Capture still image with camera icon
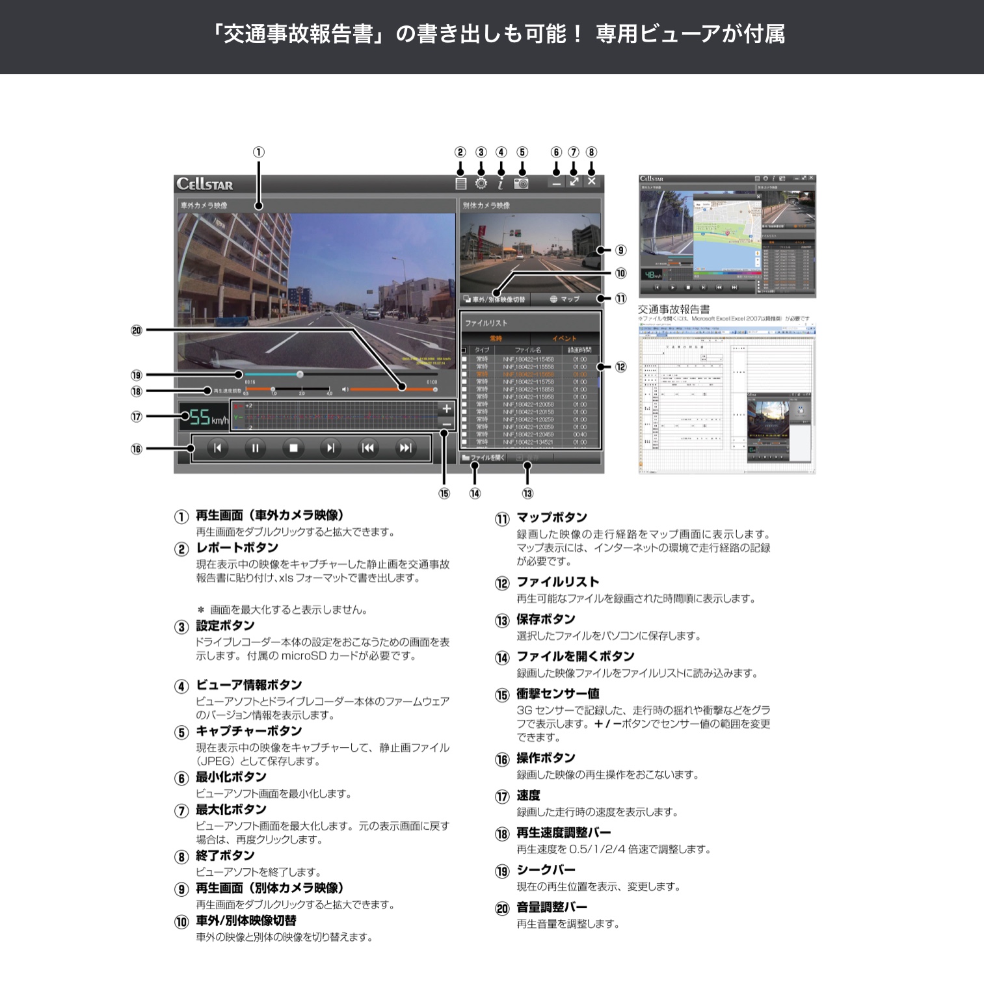 point(521,183)
